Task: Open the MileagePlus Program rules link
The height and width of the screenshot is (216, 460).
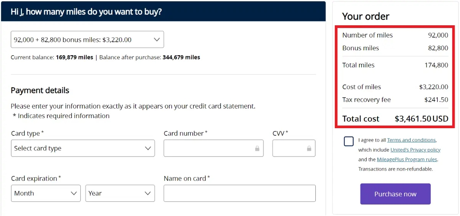Action: coord(407,160)
